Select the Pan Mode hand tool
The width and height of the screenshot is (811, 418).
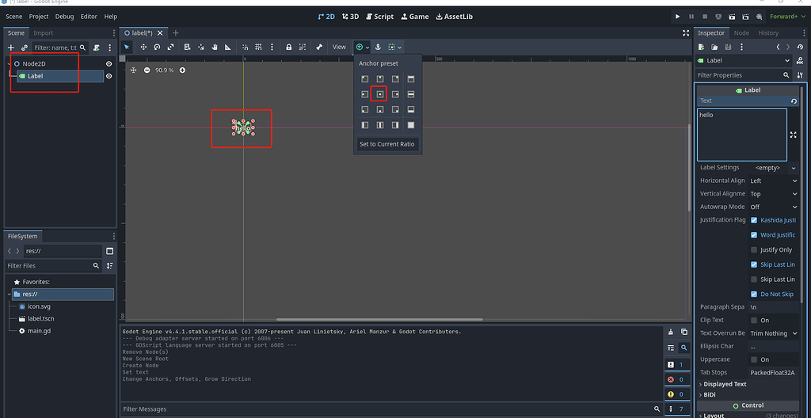(214, 47)
